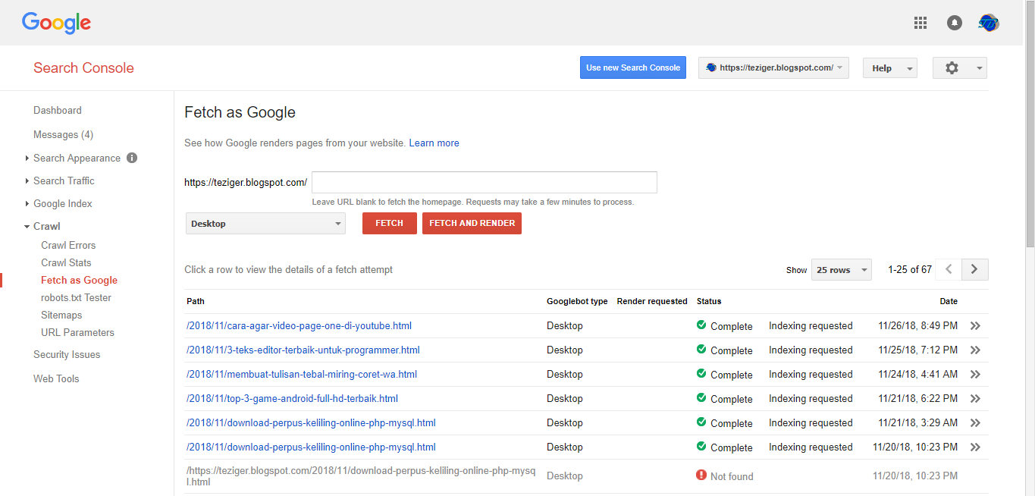Click the Path column header

(196, 302)
